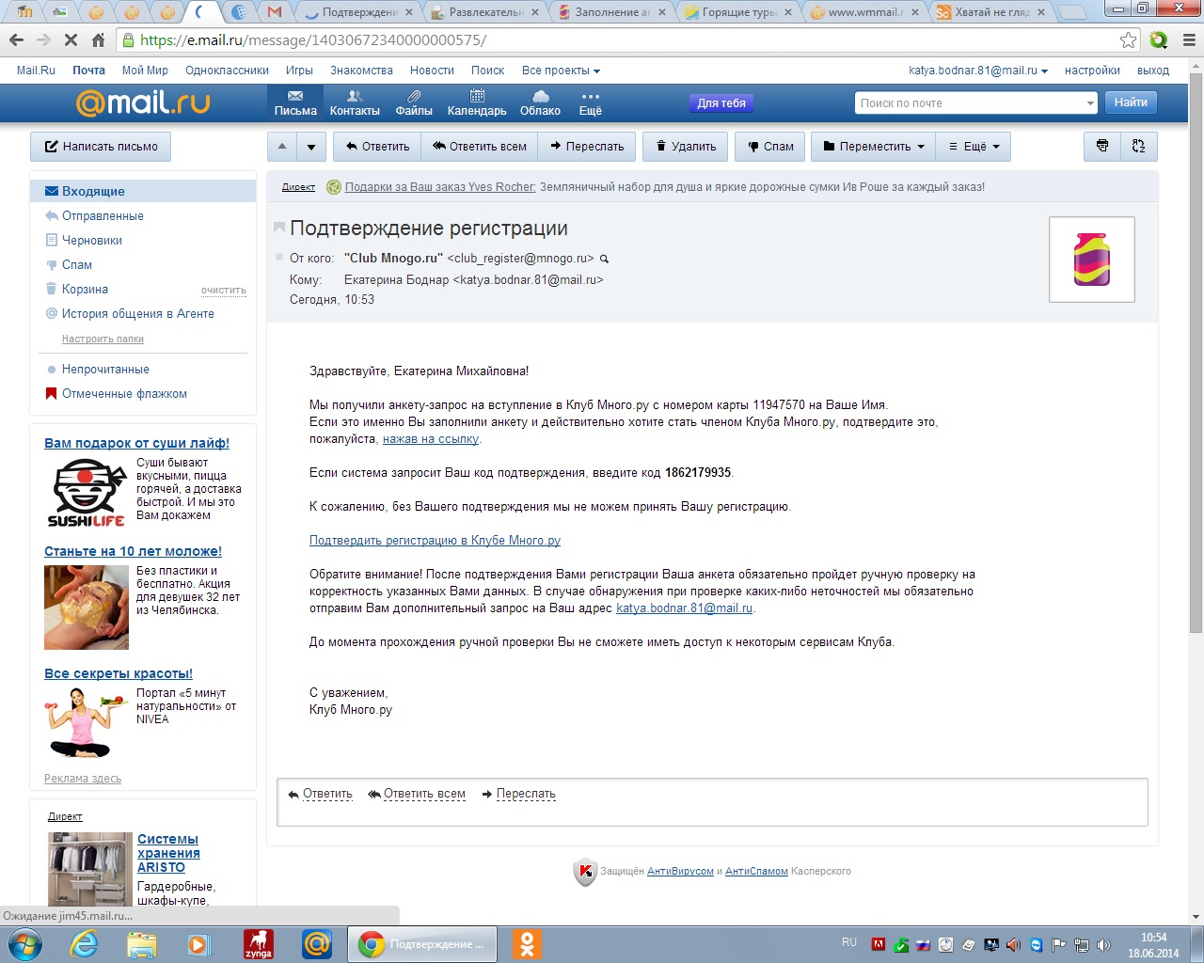Click the Mail.ru logo in the header
Viewport: 1204px width, 963px height.
(x=143, y=103)
